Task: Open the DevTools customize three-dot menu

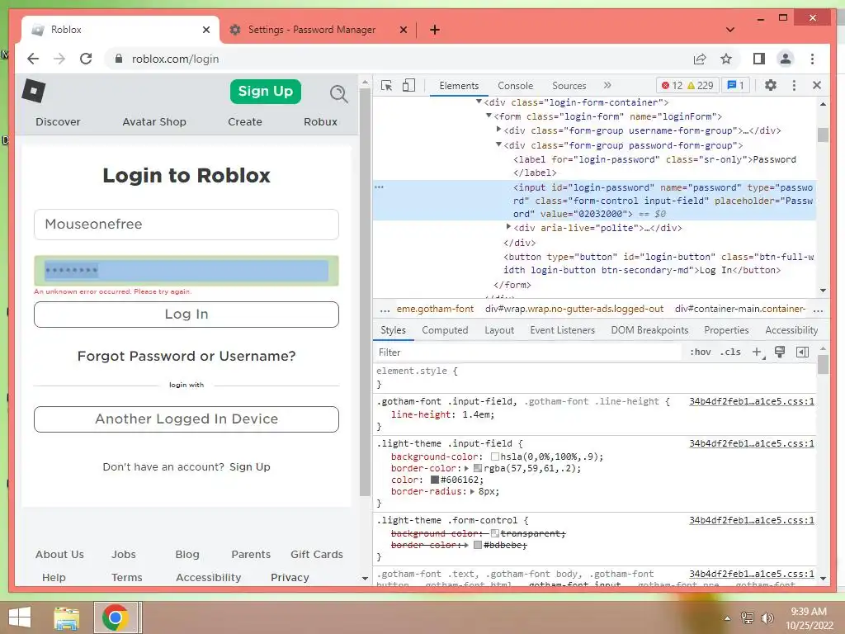Action: 794,85
